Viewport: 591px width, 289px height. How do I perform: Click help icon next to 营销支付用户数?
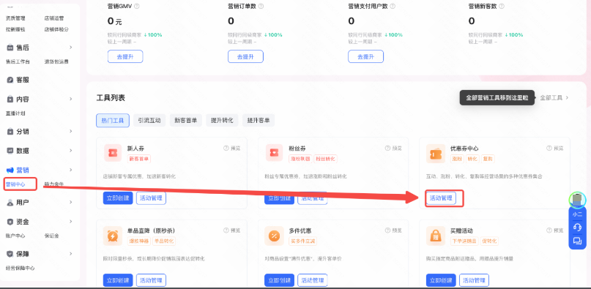[x=393, y=6]
